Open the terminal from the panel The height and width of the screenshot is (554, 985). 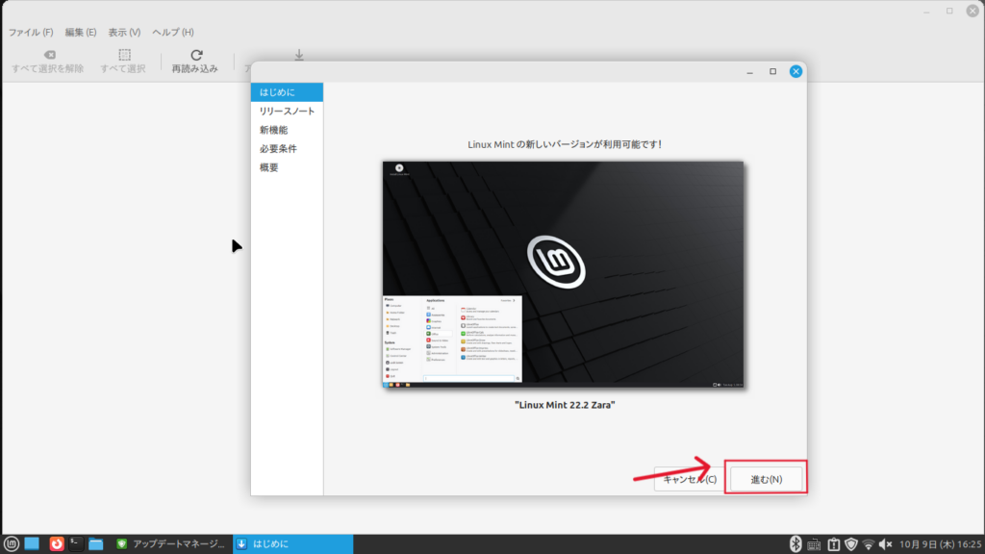[x=76, y=543]
